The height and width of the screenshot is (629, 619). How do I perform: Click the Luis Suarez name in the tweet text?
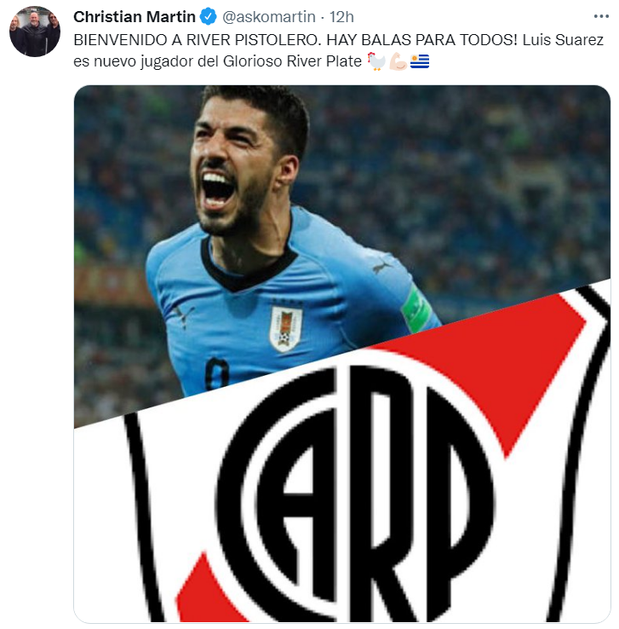563,40
